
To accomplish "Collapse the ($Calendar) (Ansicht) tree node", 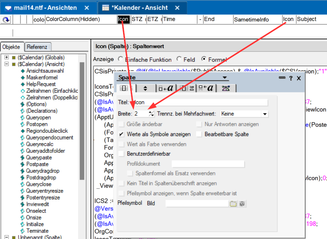I will [x=7, y=64].
